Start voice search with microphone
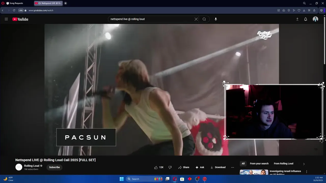326x183 pixels. (x=216, y=19)
